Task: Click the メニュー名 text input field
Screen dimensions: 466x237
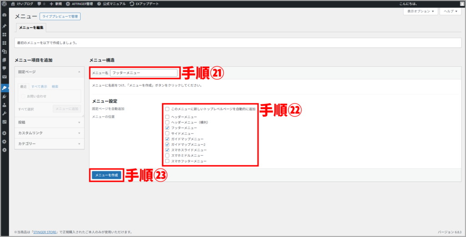Action: click(144, 73)
